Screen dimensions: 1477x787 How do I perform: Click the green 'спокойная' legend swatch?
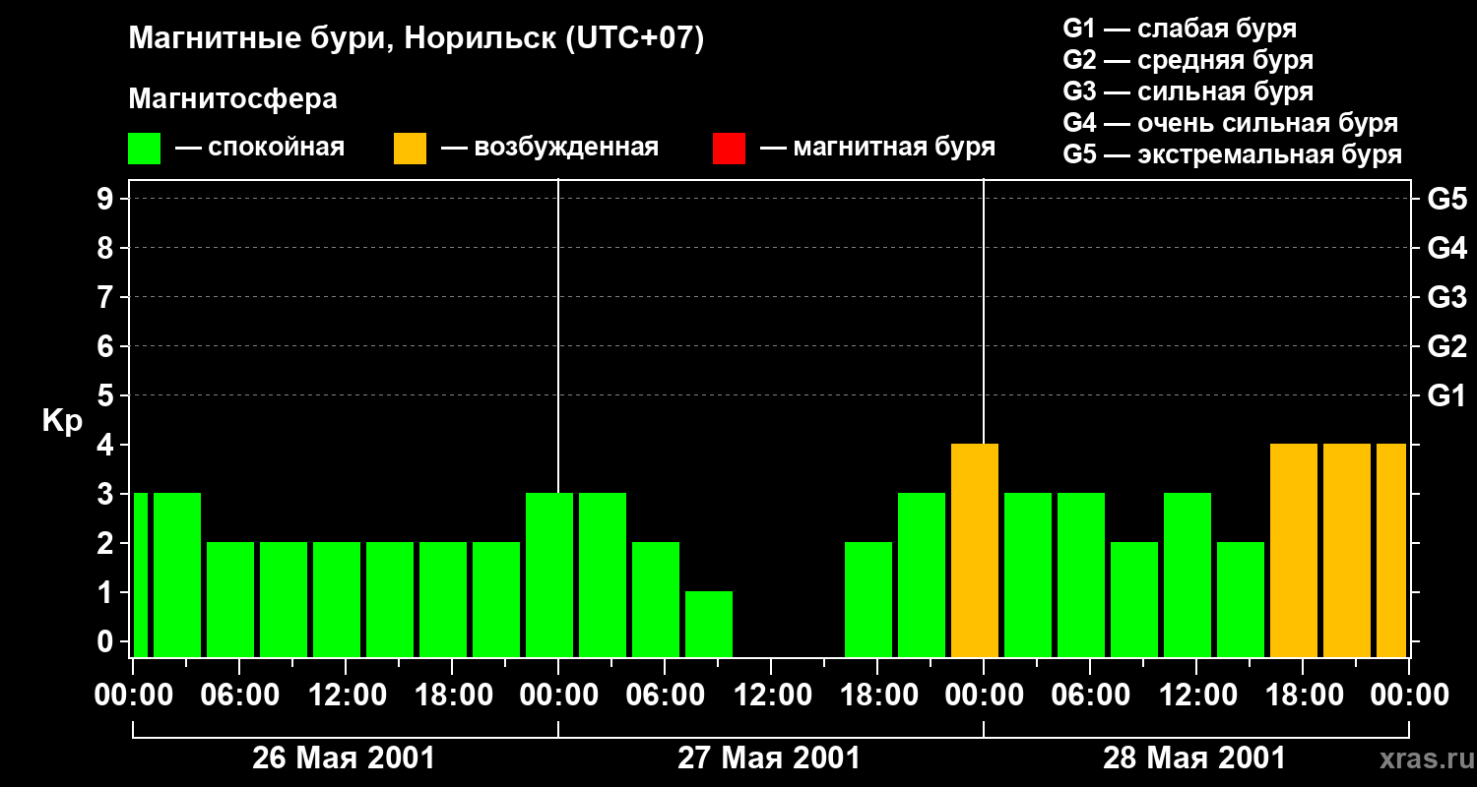(x=144, y=149)
